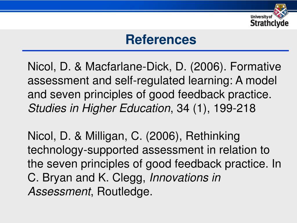
Task: Click the italic 'Studies in Higher Education' title
Action: [99, 108]
